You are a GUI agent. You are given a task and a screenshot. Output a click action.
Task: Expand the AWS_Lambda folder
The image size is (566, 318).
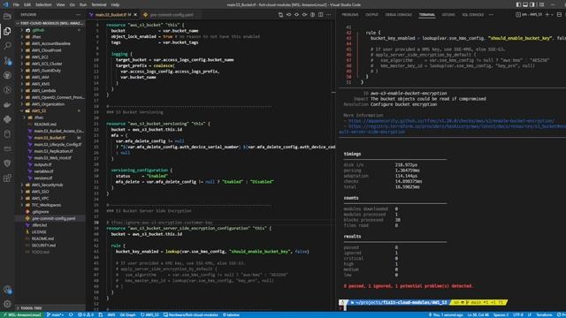pos(43,91)
